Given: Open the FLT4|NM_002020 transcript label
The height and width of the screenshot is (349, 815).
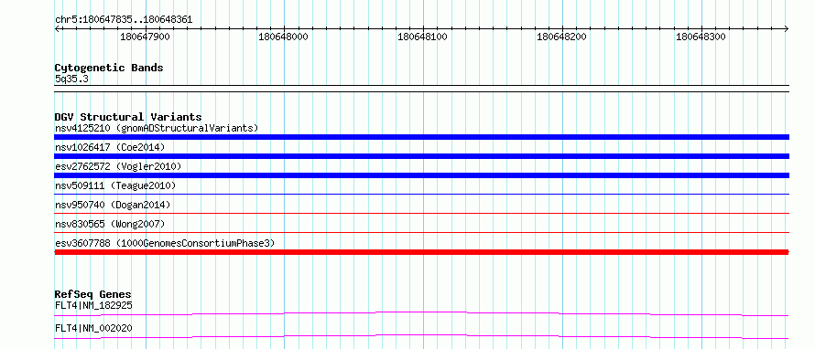Looking at the screenshot, I should tap(93, 328).
